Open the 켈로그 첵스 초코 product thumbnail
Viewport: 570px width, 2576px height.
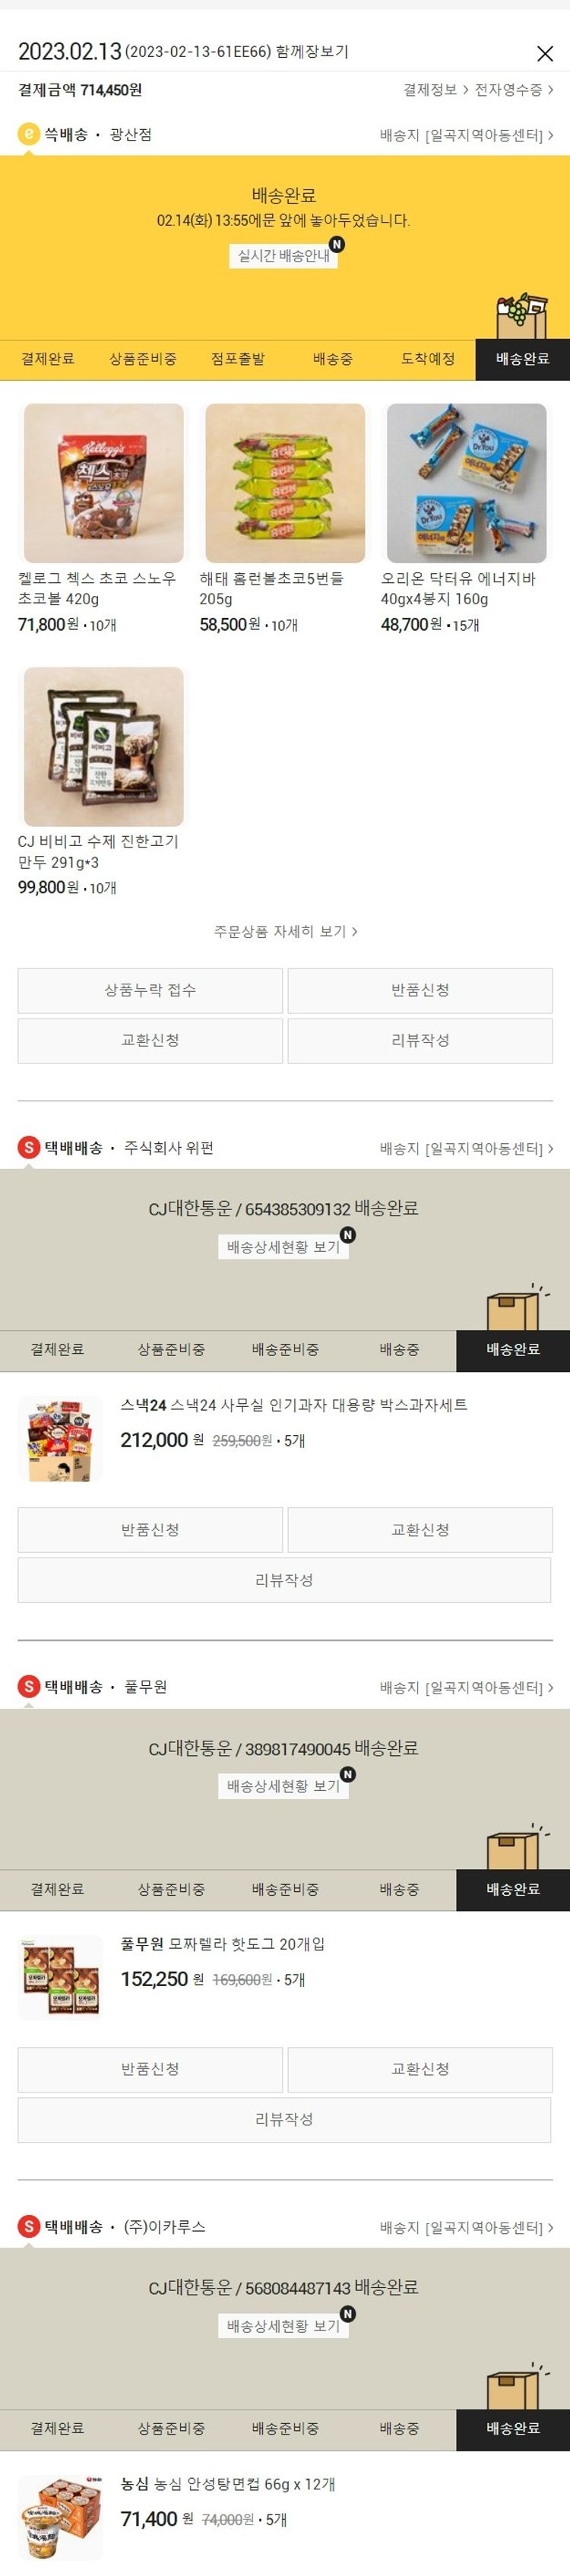click(104, 483)
